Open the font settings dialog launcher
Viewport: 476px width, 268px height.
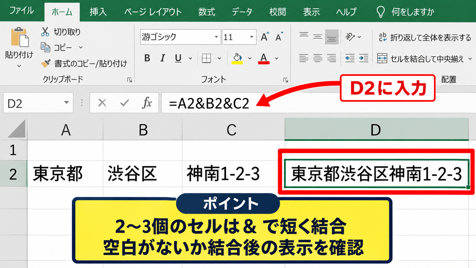tap(286, 80)
